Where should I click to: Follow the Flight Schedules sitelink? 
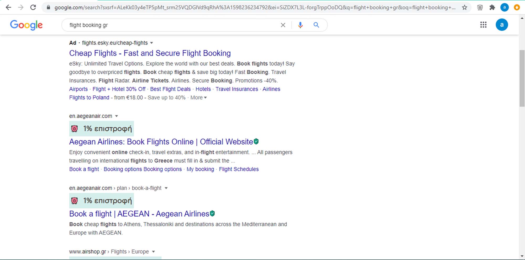(239, 169)
